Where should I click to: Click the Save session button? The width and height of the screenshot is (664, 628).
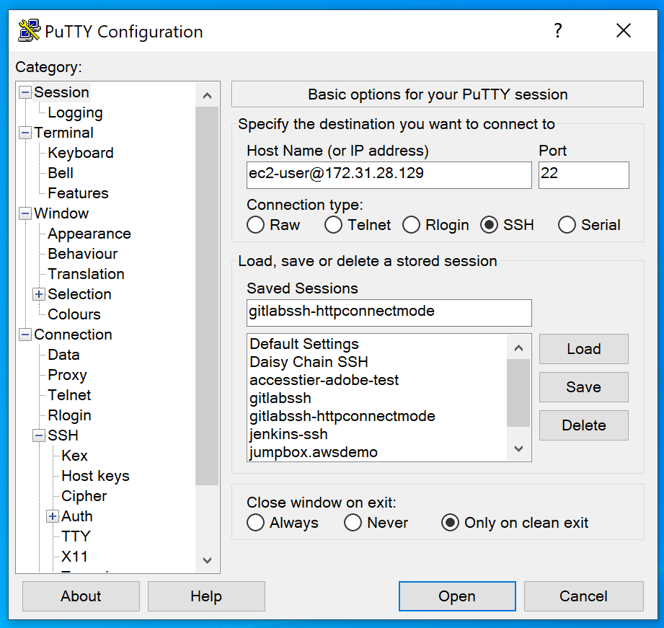coord(583,387)
